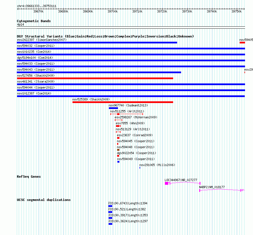Viewport: 253px width, 235px height.
Task: Click RefSeq Genes track title
Action: (29, 177)
